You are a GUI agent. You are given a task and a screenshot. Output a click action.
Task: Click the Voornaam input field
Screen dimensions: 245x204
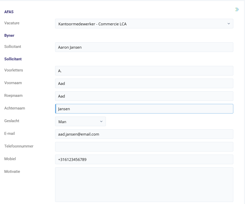tap(144, 83)
